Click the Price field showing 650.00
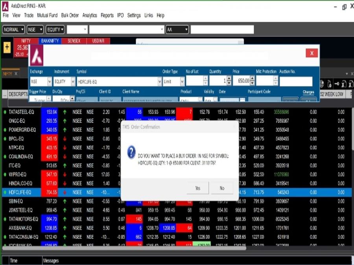This screenshot has height=265, width=354. 242,81
